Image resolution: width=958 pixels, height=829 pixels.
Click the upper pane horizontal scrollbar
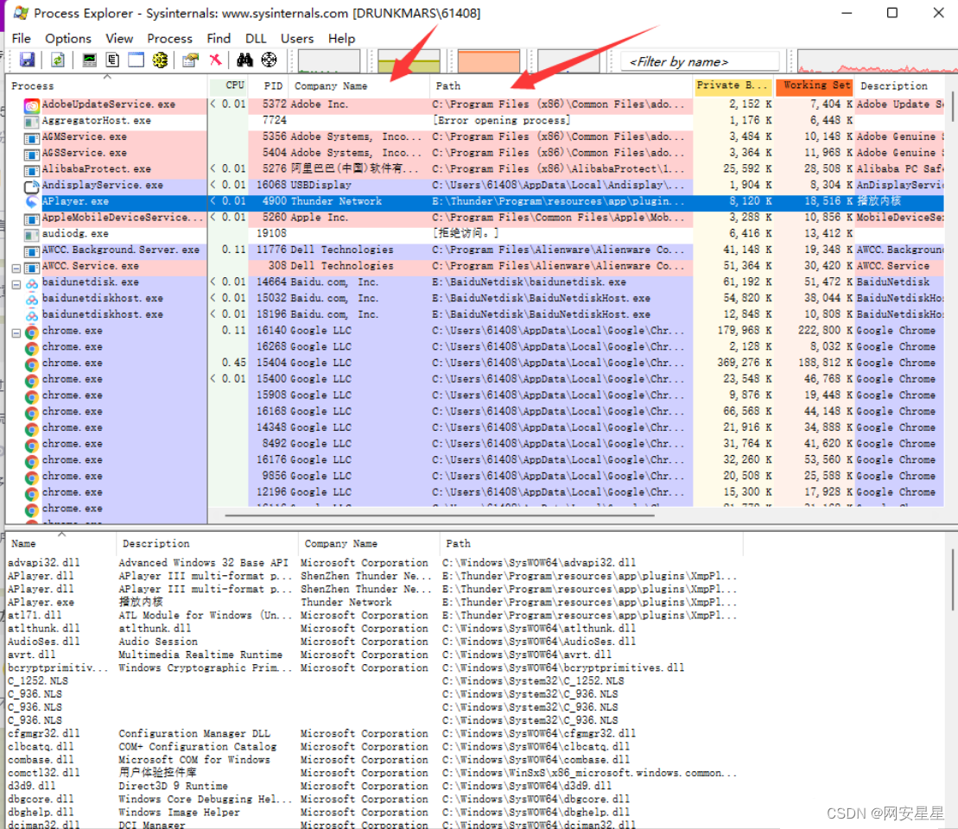[440, 516]
